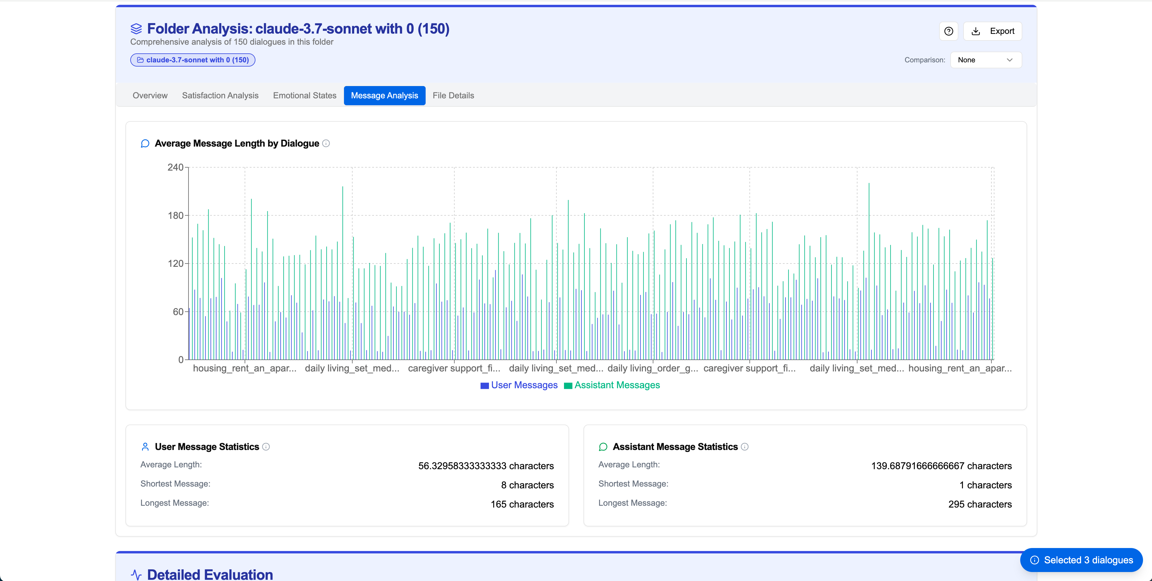Image resolution: width=1152 pixels, height=581 pixels.
Task: Click the activity icon beside Detailed Evaluation
Action: point(136,575)
